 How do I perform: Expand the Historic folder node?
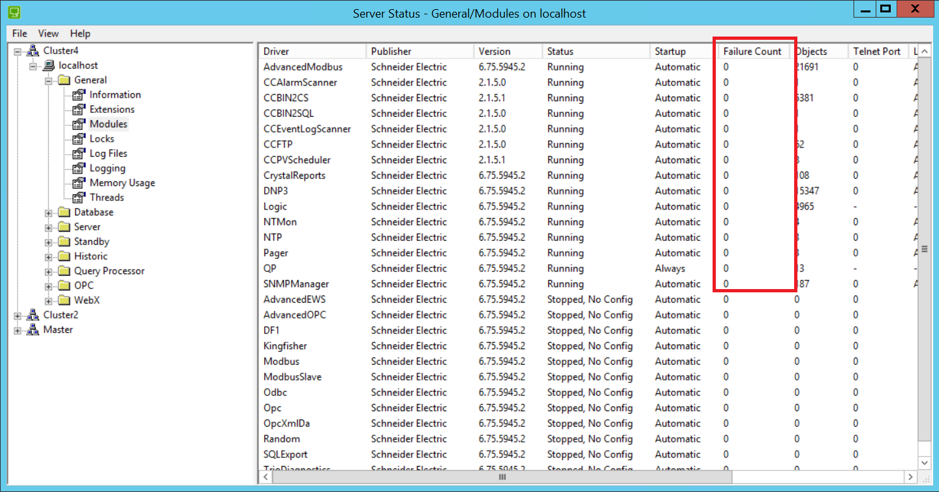coord(48,256)
